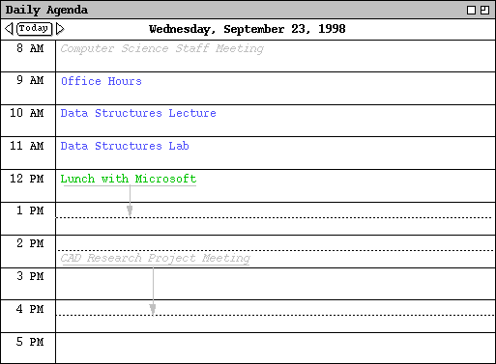Open CAD Research Project Meeting entry
Screen dimensions: 496x364
click(156, 258)
